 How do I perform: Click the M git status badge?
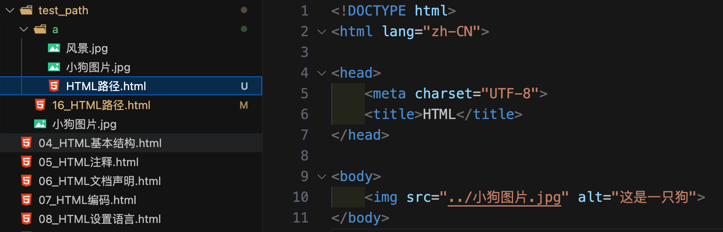coord(244,105)
